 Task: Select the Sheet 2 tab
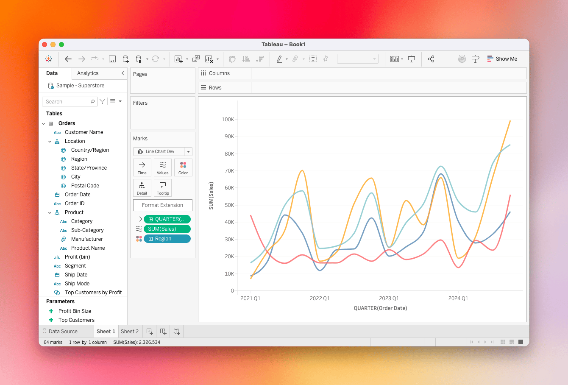coord(130,332)
